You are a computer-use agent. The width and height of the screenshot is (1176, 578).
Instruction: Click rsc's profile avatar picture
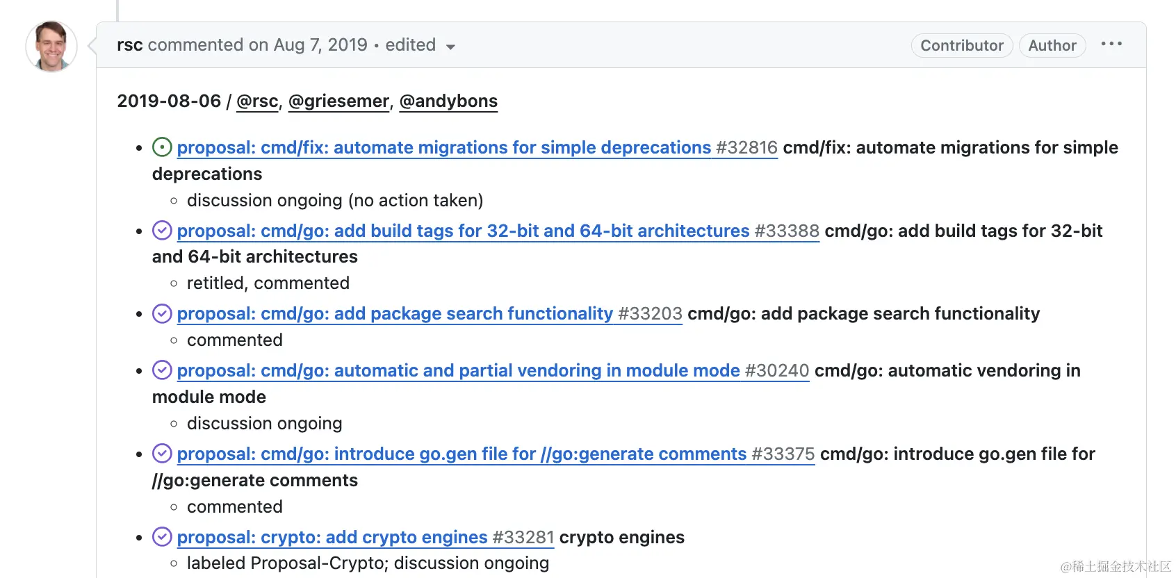(51, 47)
